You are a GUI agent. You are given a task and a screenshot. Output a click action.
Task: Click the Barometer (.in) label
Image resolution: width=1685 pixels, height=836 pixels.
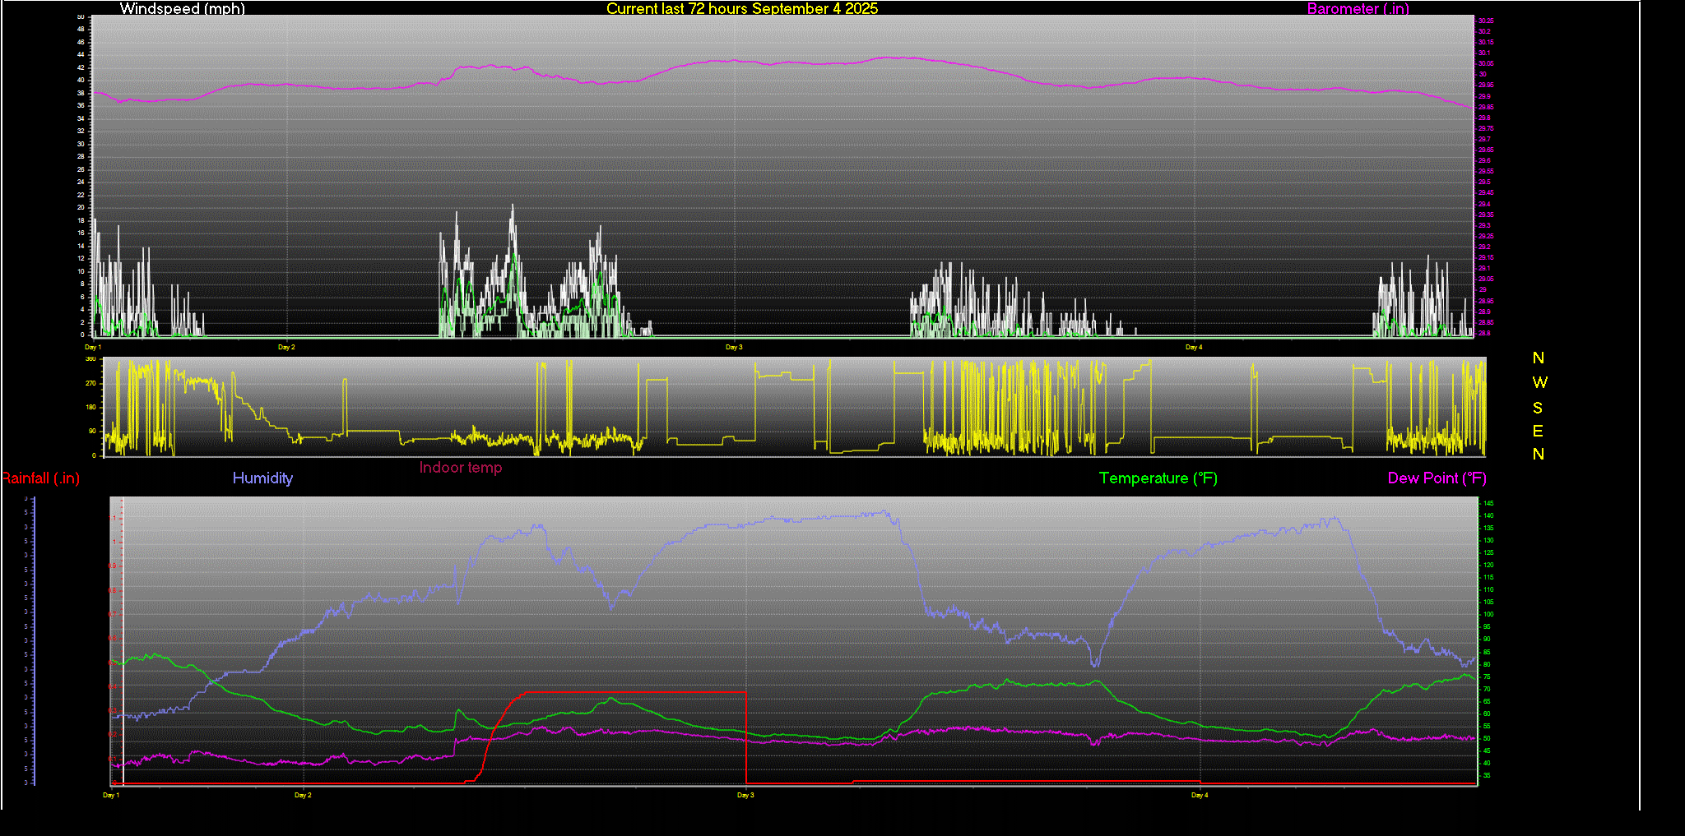1358,8
